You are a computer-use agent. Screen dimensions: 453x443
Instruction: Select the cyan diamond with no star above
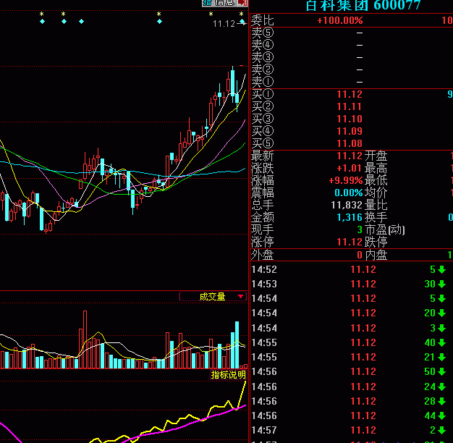81,22
